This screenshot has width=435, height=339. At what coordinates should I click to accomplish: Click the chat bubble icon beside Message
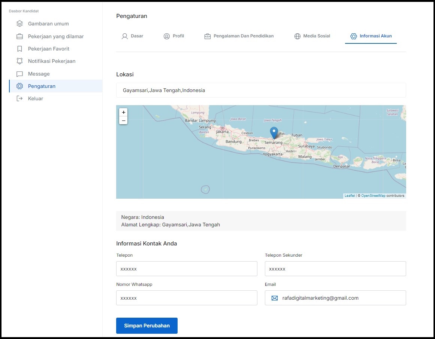[19, 74]
